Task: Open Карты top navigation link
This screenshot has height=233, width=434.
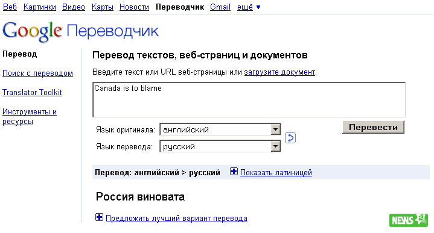Action: coord(103,7)
